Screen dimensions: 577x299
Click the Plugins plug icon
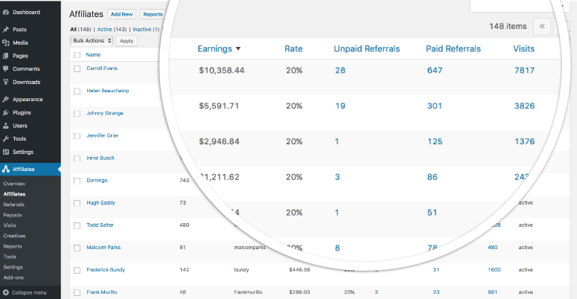click(6, 112)
